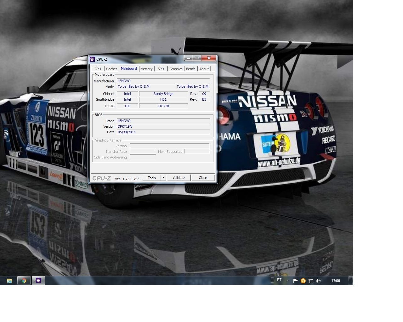The width and height of the screenshot is (403, 322).
Task: Open the clock showing 13:06
Action: coord(335,281)
